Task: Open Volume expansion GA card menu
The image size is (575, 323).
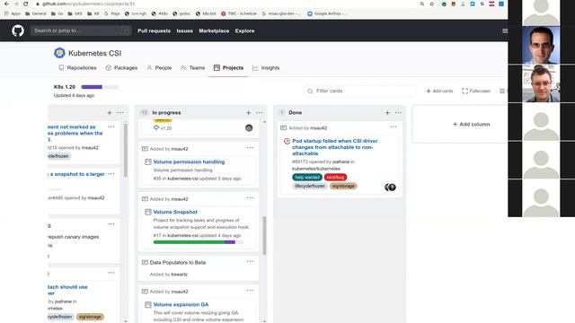Action: (250, 291)
